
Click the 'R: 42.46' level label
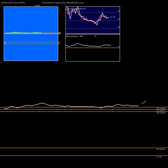pos(161,149)
